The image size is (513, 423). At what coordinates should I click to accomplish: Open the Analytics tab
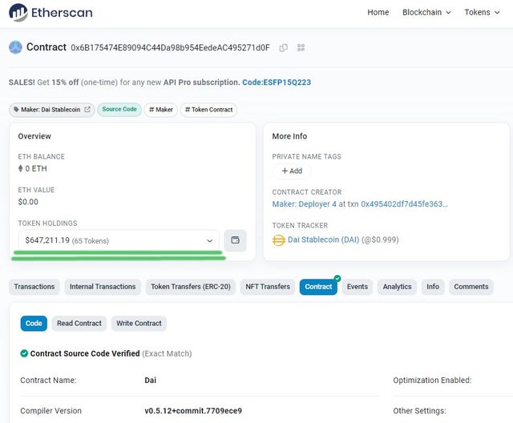(x=398, y=287)
